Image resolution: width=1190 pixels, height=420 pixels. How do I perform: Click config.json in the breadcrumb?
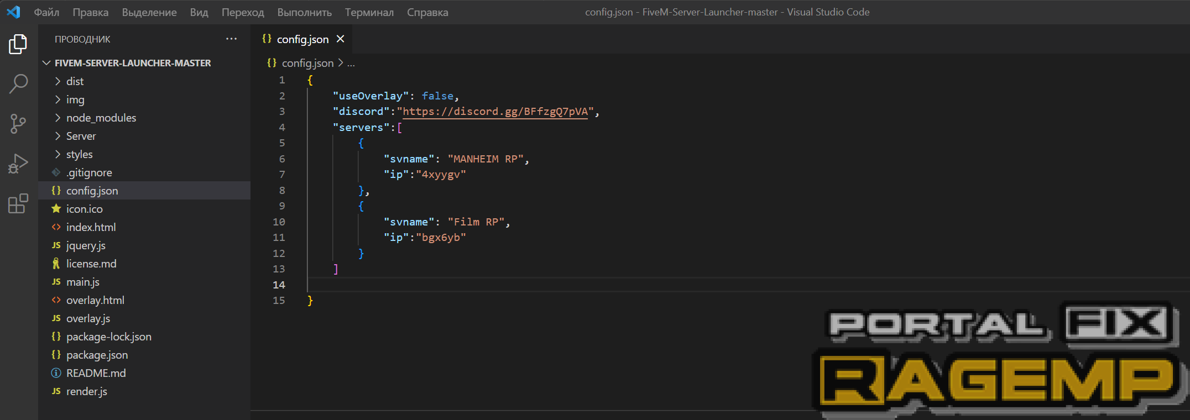coord(307,63)
